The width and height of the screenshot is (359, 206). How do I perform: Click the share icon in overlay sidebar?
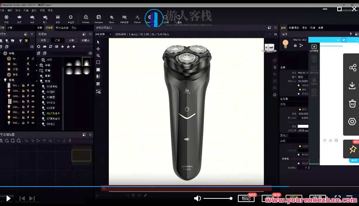pos(352,67)
